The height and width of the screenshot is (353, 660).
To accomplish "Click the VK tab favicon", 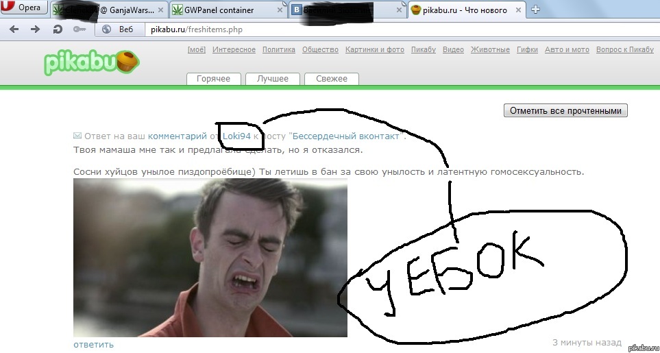I will pyautogui.click(x=297, y=10).
